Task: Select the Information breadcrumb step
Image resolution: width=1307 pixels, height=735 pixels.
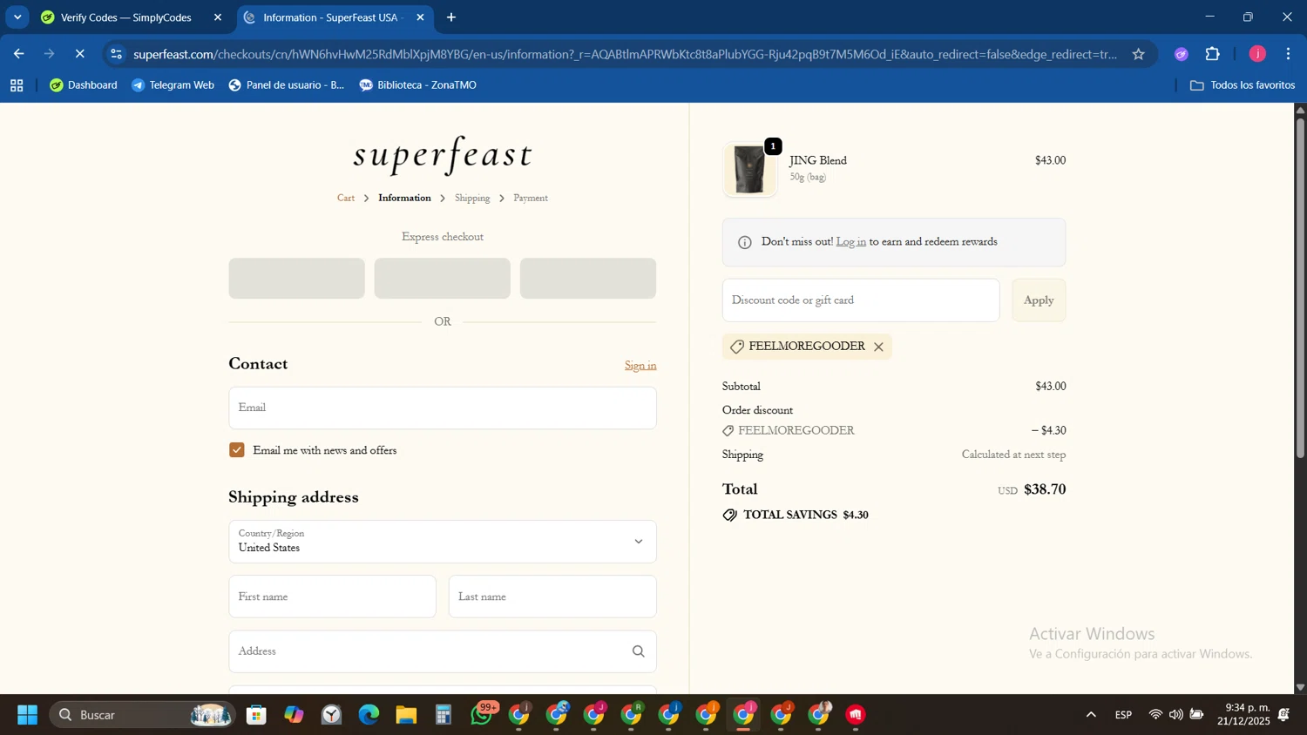Action: click(x=404, y=198)
